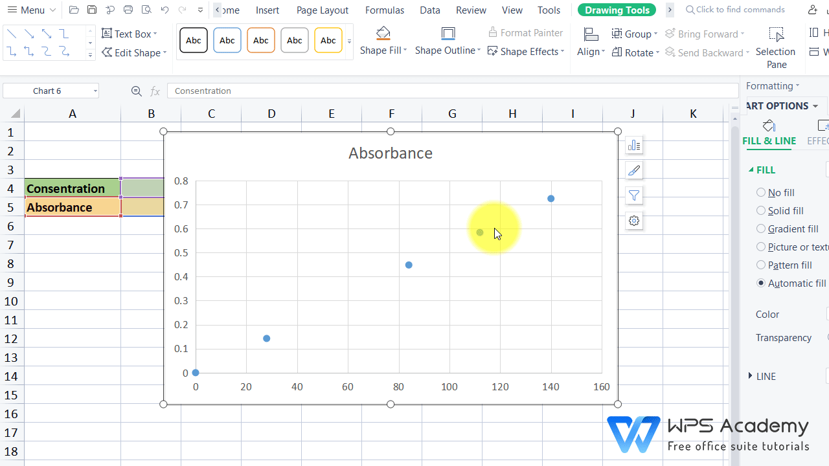Click the chart Filter funnel icon
Viewport: 829px width, 466px height.
(x=633, y=195)
